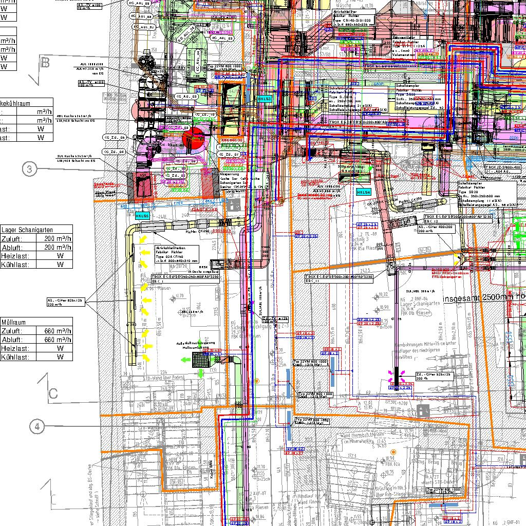Select the black hatched Müllraum air grille

[201, 361]
